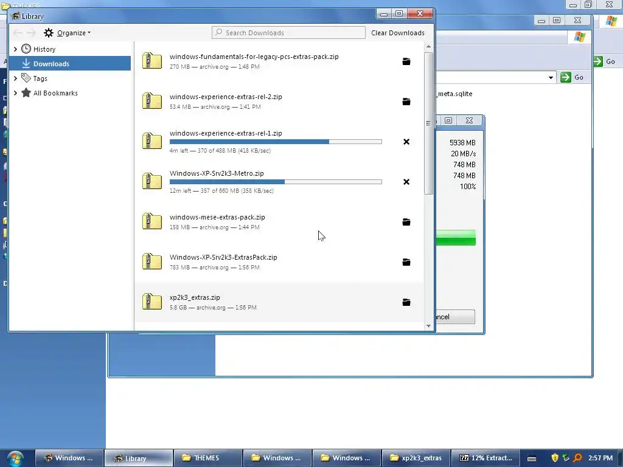Switch to THEMES folder taskbar button
Screen dimensions: 623x467
pyautogui.click(x=208, y=458)
